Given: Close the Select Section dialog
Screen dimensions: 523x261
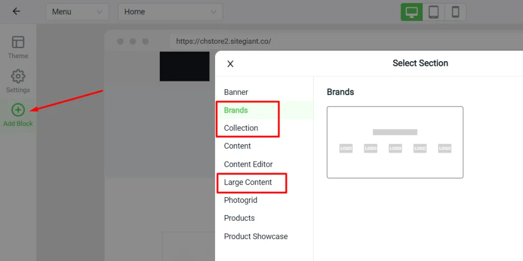Looking at the screenshot, I should coord(230,64).
